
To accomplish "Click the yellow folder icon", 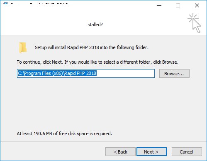I will tap(22, 48).
